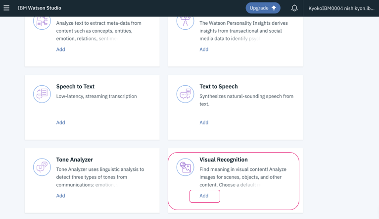Click the Speech to Text service icon
This screenshot has height=219, width=379.
(42, 94)
